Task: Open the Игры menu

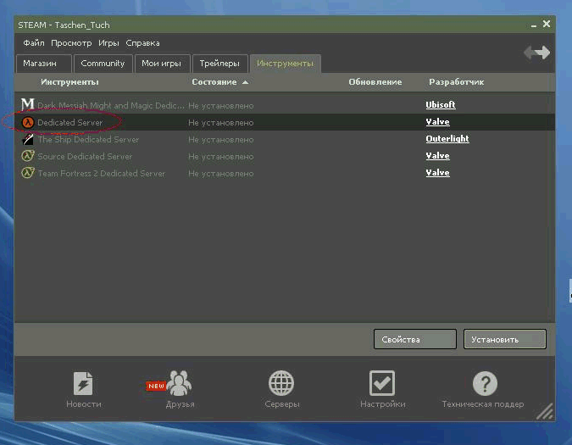Action: pyautogui.click(x=108, y=43)
